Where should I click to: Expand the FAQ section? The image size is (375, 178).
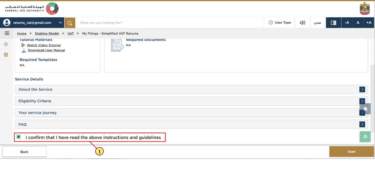point(191,124)
